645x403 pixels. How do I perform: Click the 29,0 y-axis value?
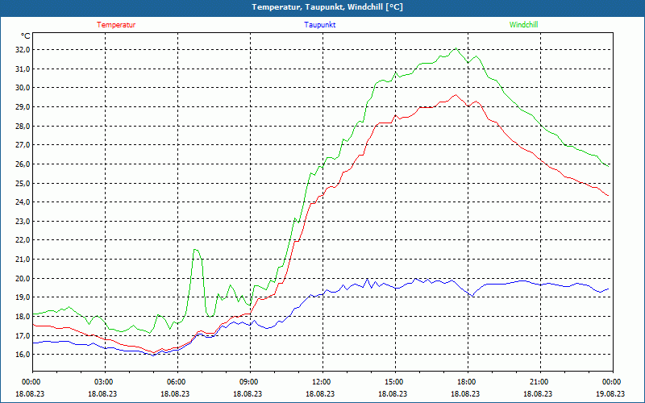click(x=23, y=107)
